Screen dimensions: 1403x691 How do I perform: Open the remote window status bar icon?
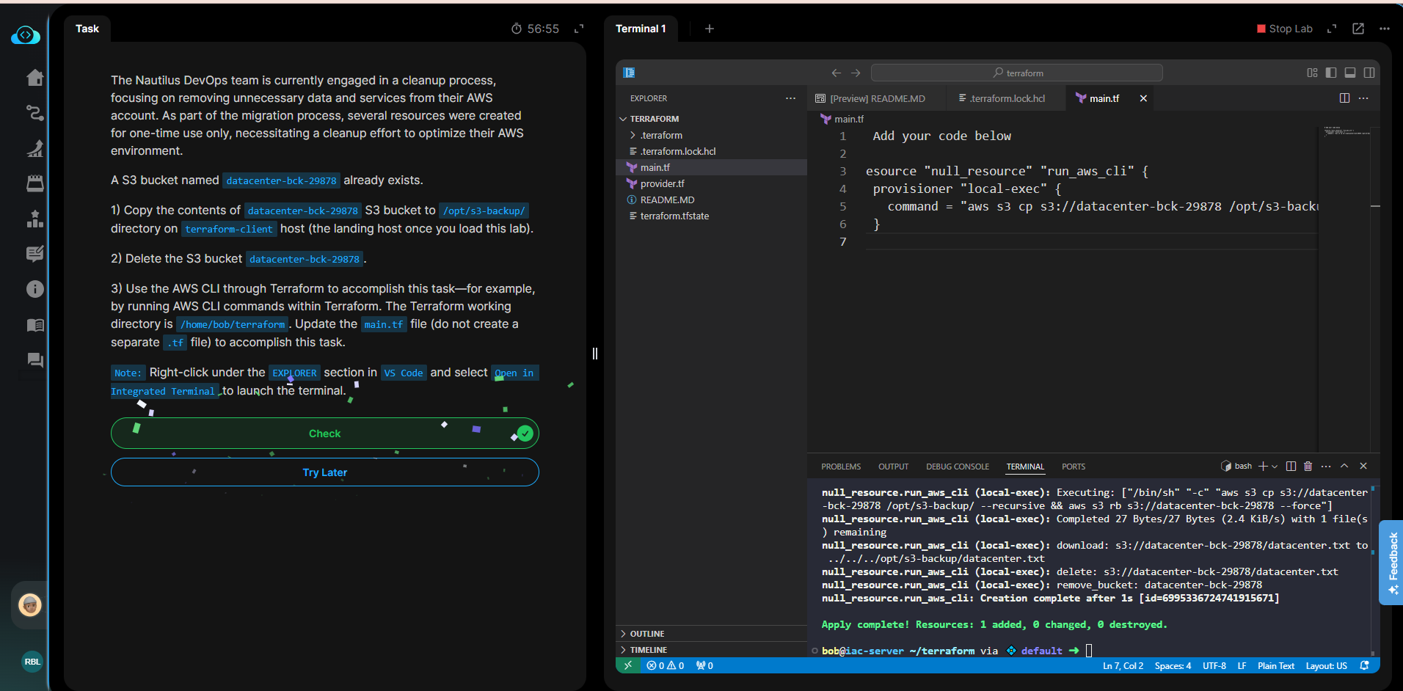click(x=627, y=665)
